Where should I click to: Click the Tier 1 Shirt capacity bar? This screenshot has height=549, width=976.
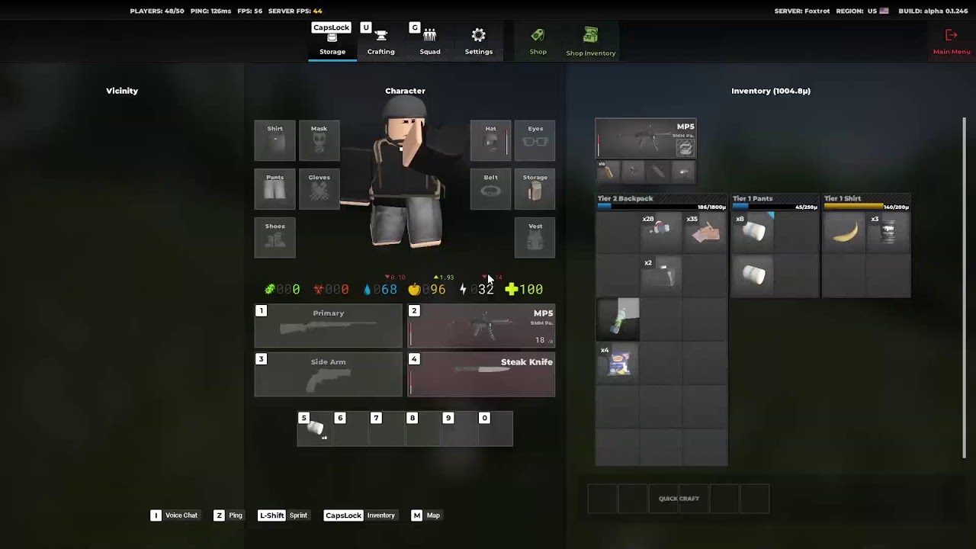tap(867, 207)
